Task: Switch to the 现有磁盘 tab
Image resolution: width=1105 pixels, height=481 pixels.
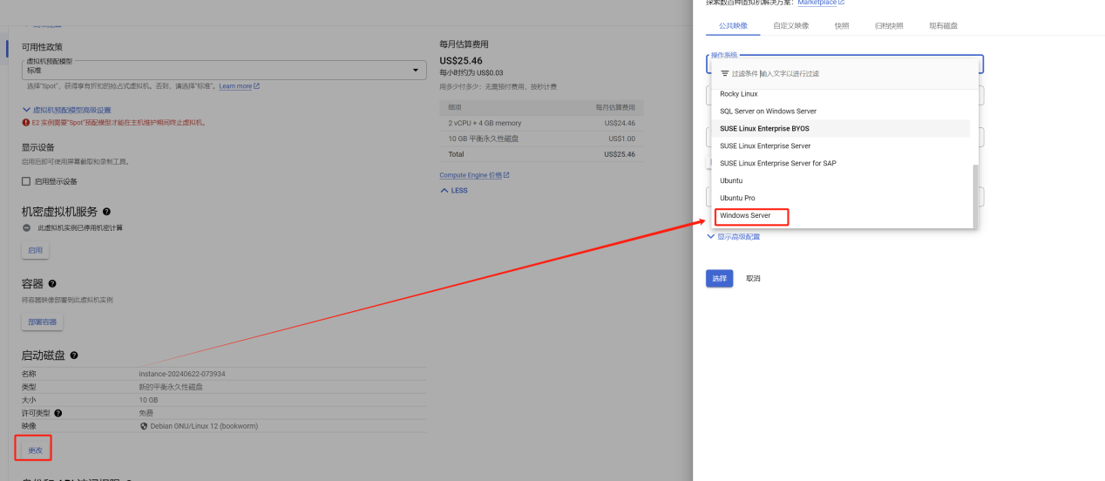Action: [x=943, y=26]
